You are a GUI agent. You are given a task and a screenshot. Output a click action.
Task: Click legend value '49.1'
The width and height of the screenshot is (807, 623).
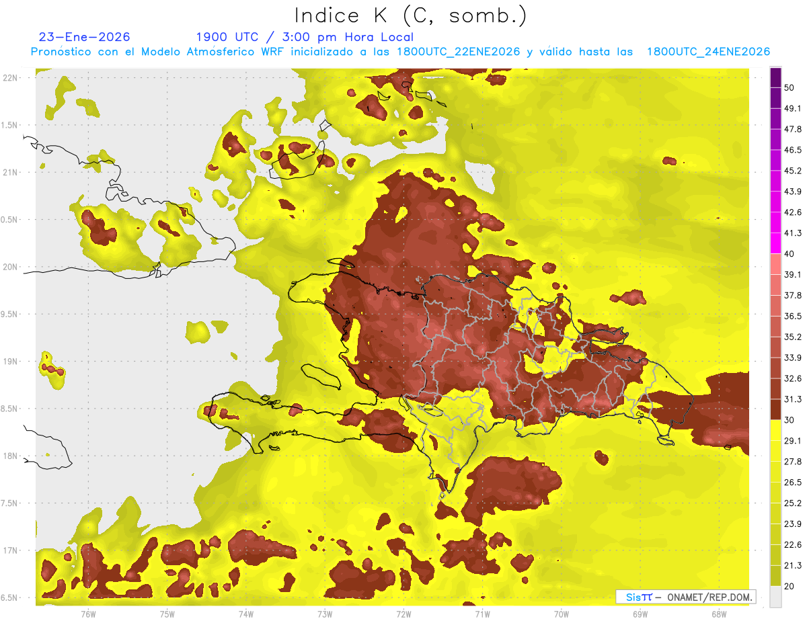(793, 108)
